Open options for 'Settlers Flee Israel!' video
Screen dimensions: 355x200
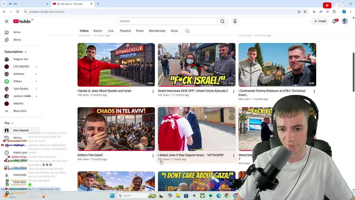153,156
